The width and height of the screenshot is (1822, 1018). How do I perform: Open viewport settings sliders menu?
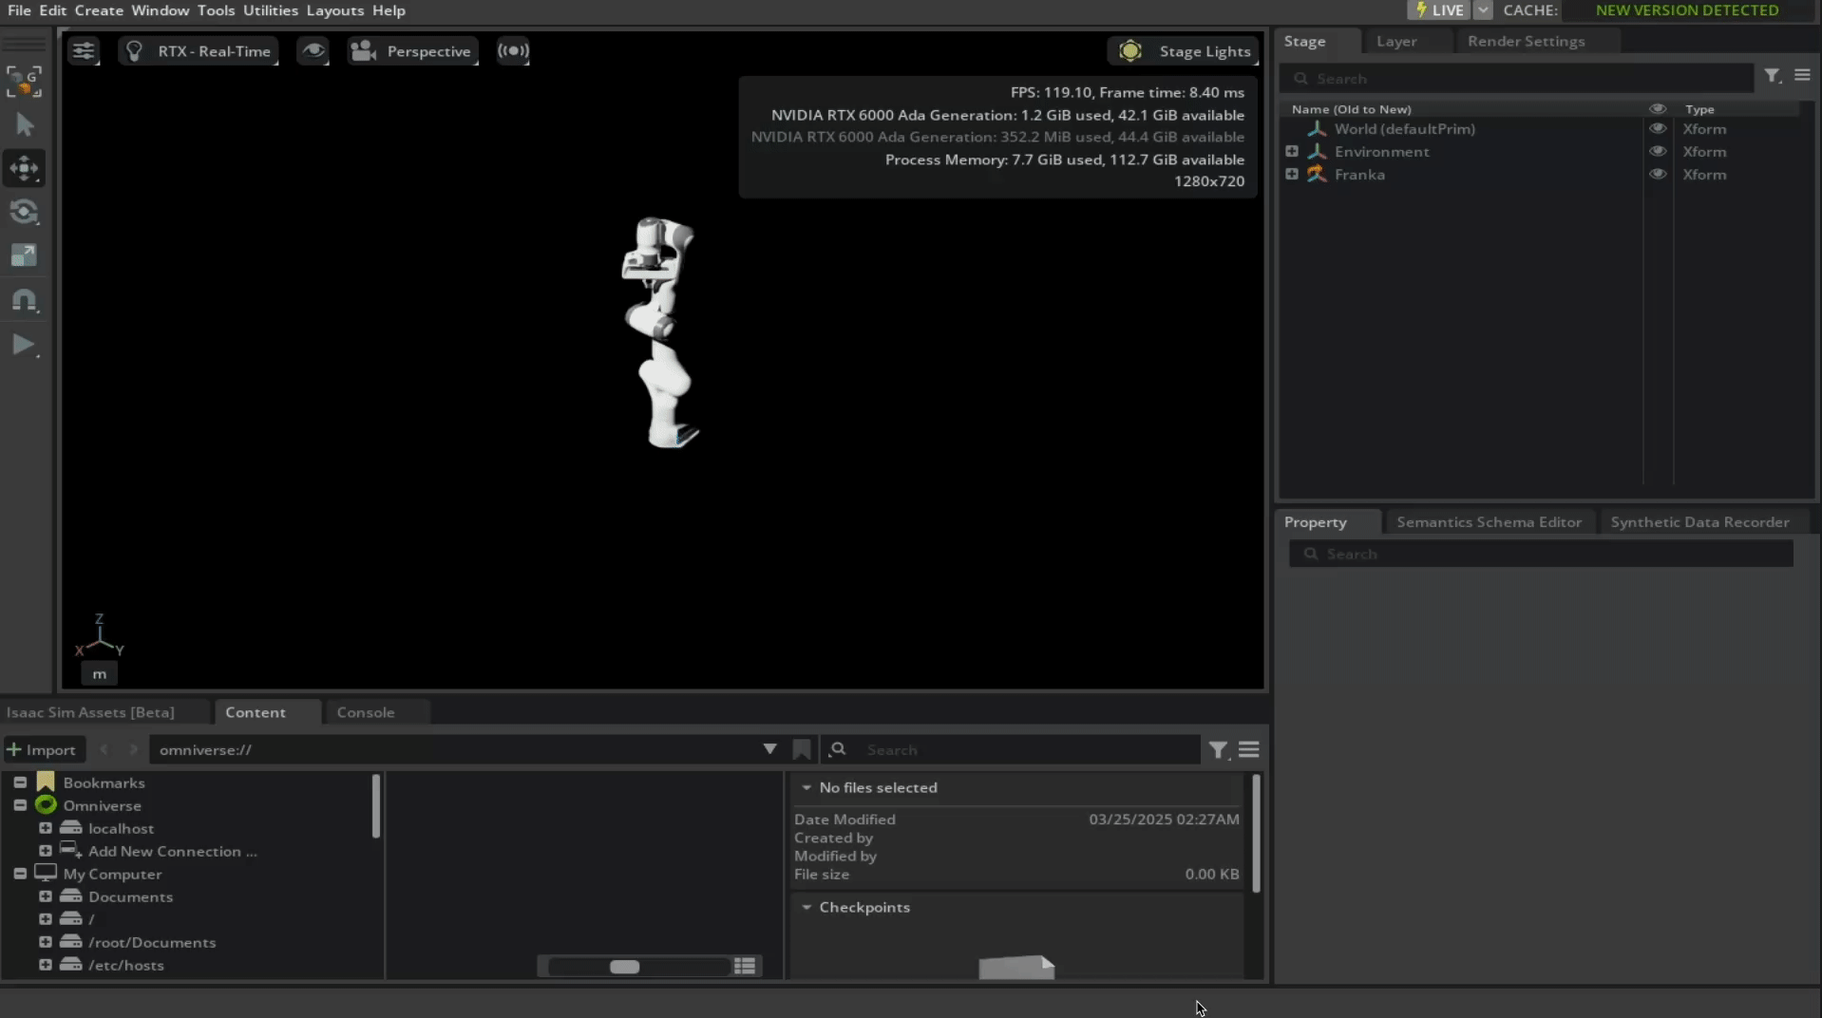click(84, 51)
